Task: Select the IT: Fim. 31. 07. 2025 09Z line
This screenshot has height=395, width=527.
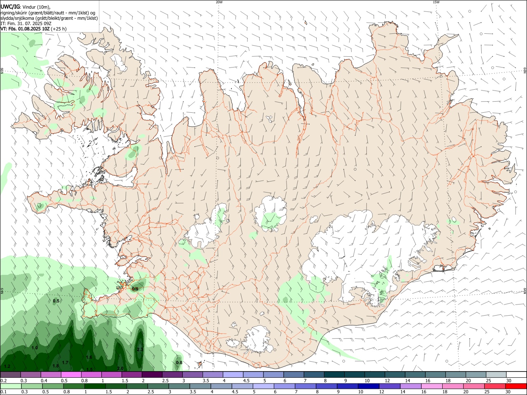Action: coord(26,23)
